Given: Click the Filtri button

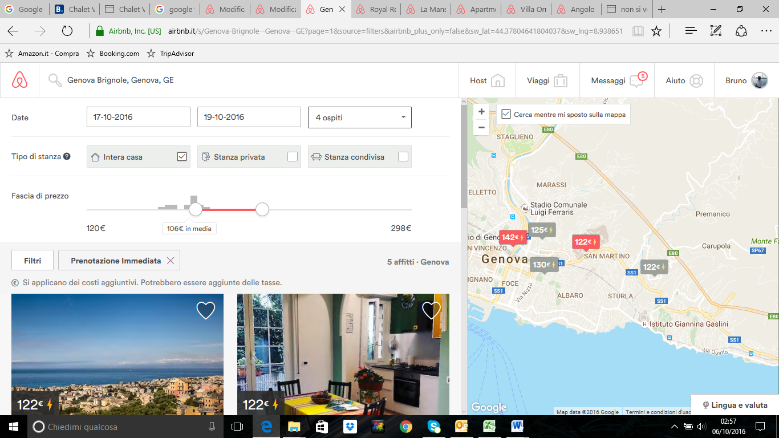Looking at the screenshot, I should coord(33,261).
